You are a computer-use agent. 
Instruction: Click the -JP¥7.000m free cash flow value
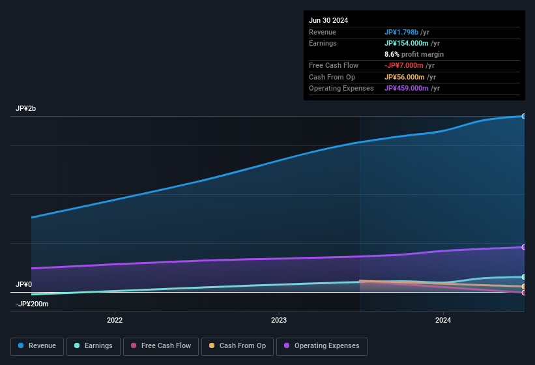(403, 65)
